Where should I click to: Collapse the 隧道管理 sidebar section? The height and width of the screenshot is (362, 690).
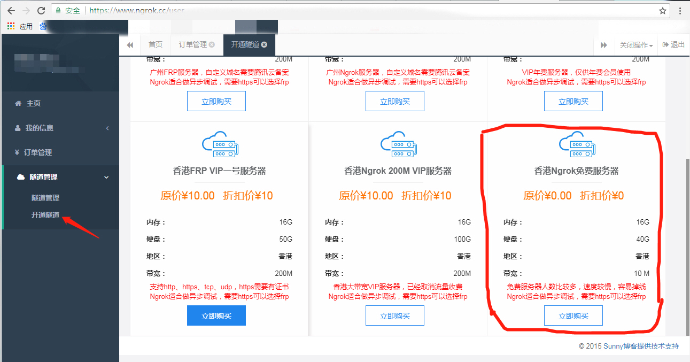point(60,177)
